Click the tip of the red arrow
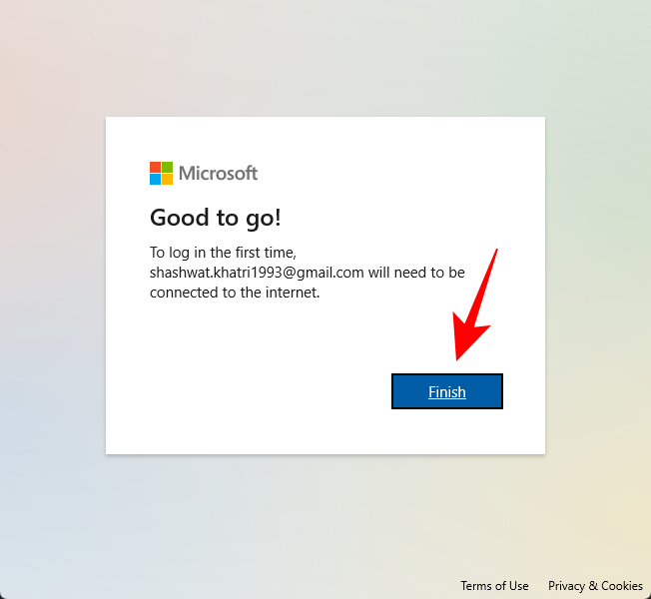 click(457, 359)
